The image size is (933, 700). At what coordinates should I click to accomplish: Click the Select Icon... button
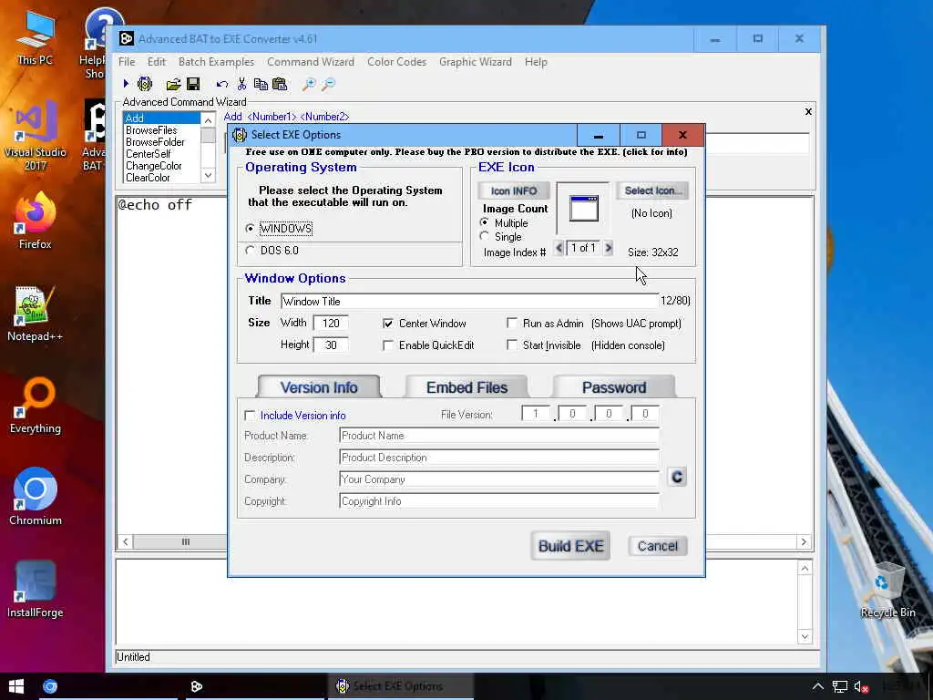(652, 190)
